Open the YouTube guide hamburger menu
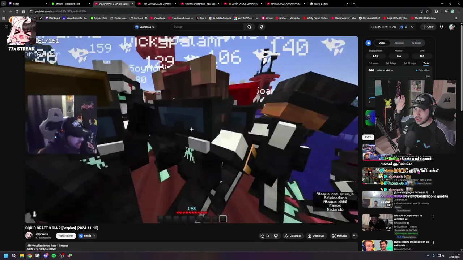Image resolution: width=463 pixels, height=260 pixels. click(x=6, y=27)
